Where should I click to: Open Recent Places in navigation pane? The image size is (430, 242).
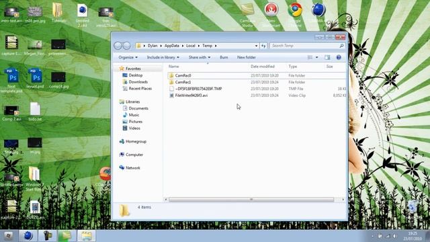[x=140, y=88]
